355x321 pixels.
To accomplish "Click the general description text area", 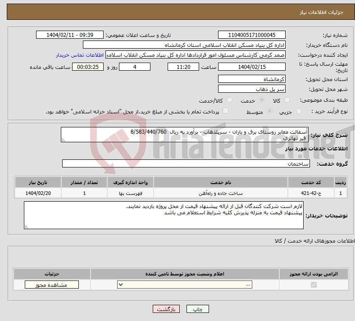I will pyautogui.click(x=185, y=135).
